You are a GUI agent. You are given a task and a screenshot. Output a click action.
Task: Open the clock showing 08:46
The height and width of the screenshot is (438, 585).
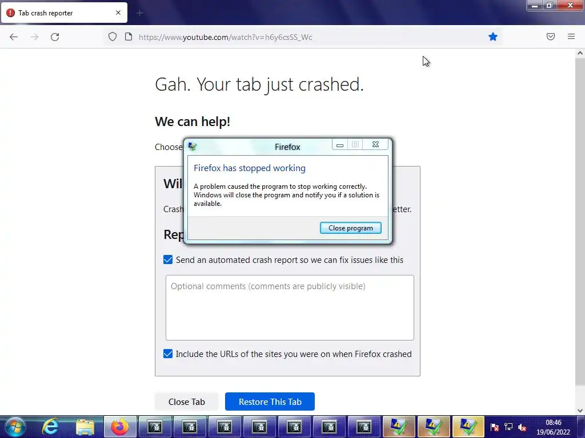553,427
